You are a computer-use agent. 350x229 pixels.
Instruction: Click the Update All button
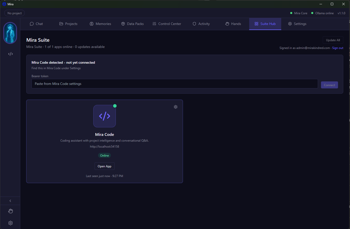click(x=333, y=40)
